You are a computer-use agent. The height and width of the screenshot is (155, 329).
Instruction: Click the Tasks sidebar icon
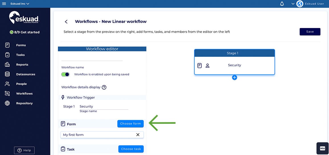tap(7, 55)
